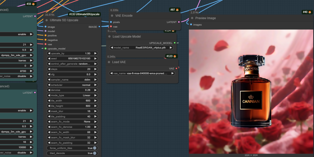Click the #132 UltimateSDUpscale badge

pyautogui.click(x=84, y=14)
